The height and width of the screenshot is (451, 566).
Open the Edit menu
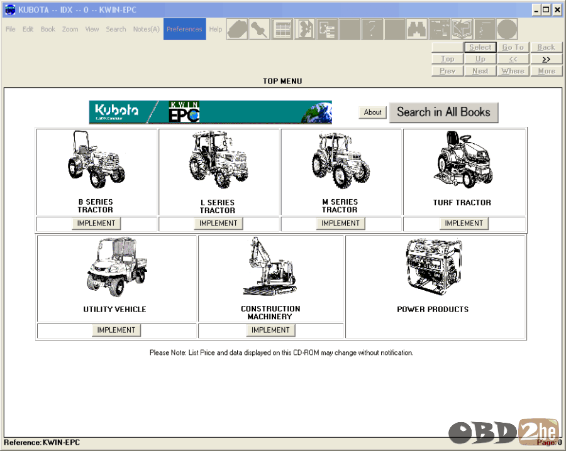pos(28,29)
